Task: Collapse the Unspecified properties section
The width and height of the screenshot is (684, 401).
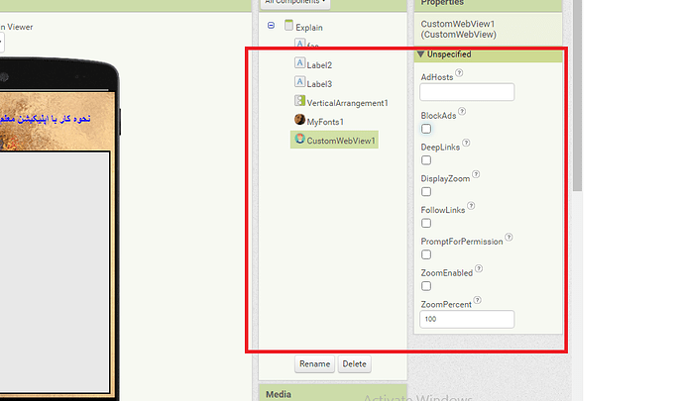Action: point(421,54)
